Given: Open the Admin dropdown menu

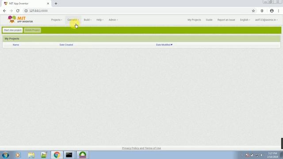Looking at the screenshot, I should [113, 20].
